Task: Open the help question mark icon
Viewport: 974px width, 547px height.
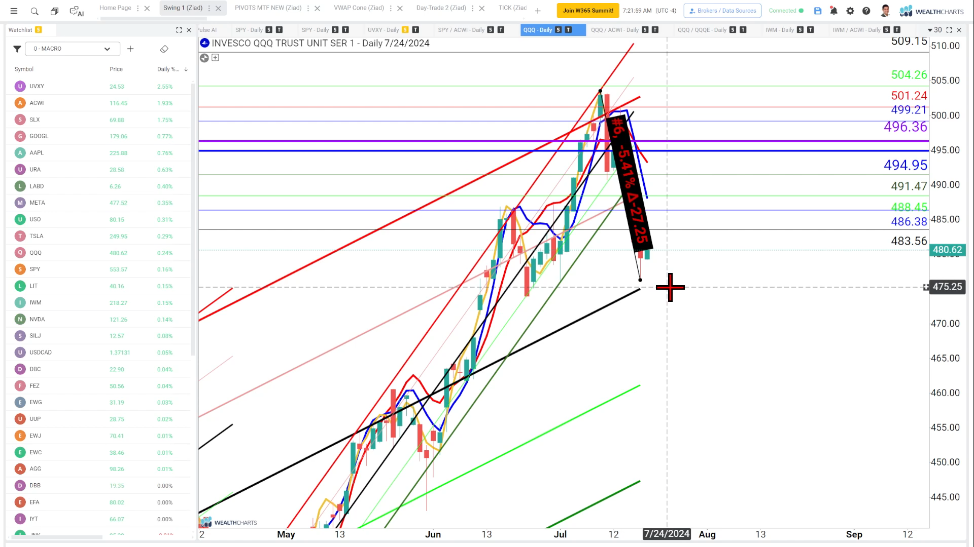Action: (x=866, y=11)
